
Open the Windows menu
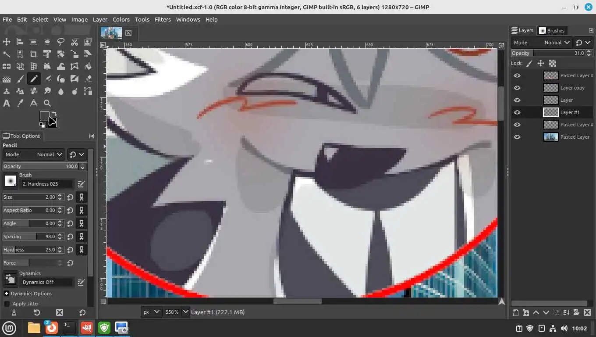(188, 19)
